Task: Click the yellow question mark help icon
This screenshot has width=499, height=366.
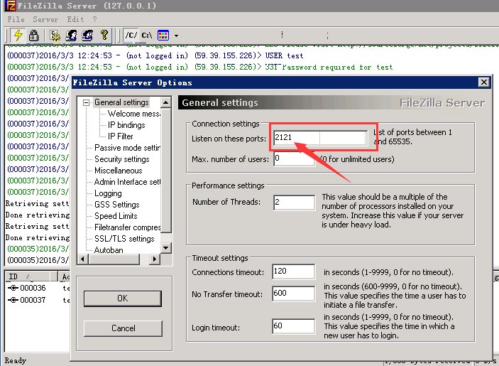Action: click(104, 35)
